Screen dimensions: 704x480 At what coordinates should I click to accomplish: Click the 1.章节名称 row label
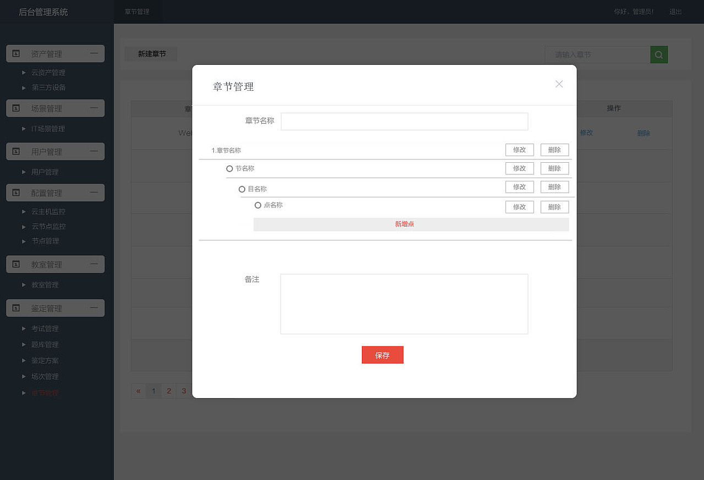point(226,150)
